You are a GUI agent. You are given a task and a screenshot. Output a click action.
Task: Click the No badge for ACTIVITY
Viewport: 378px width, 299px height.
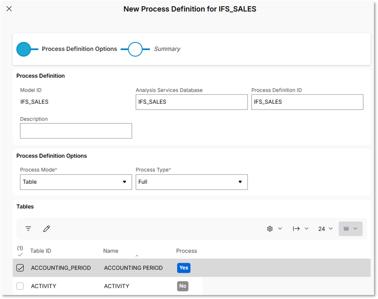click(x=183, y=286)
